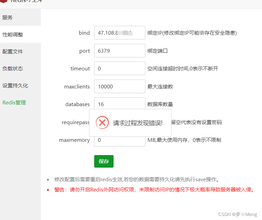Viewport: 262px width, 220px height.
Task: Click the 留空代表没有设置密码 hint text
Action: pos(196,122)
